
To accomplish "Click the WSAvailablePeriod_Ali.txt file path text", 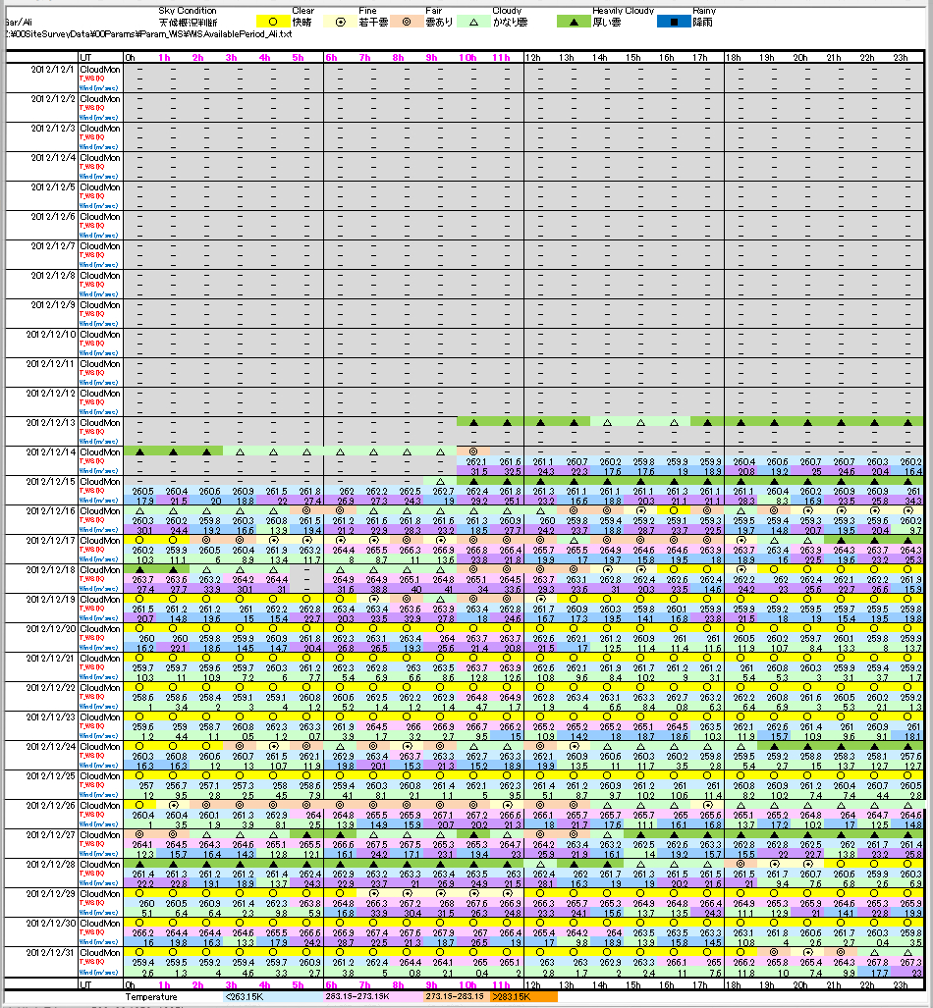I will pyautogui.click(x=147, y=33).
